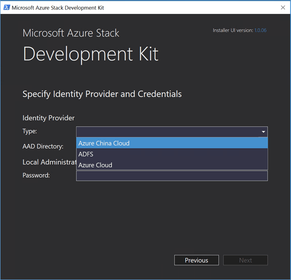
Task: Choose ADFS identity provider
Action: (x=172, y=154)
